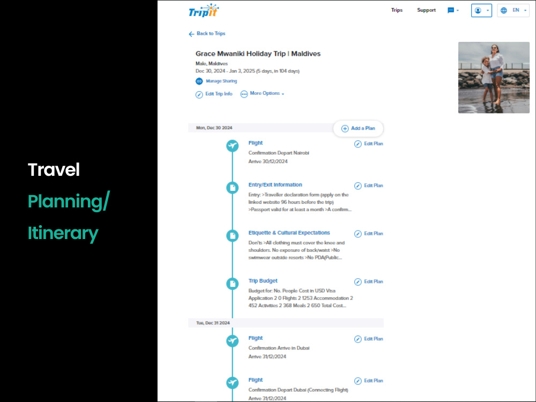Click the Arrive 30/12/2024 text

(x=267, y=161)
